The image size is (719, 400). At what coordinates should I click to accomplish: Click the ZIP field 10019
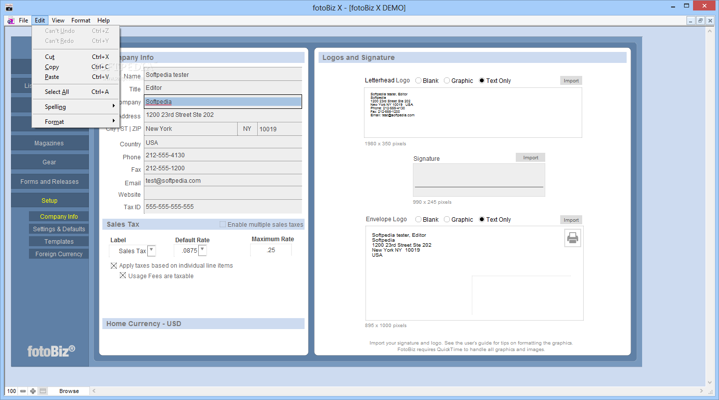[x=280, y=129]
